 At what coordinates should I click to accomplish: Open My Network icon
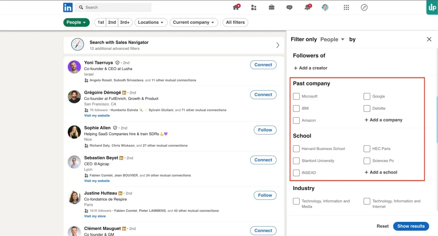pos(254,7)
